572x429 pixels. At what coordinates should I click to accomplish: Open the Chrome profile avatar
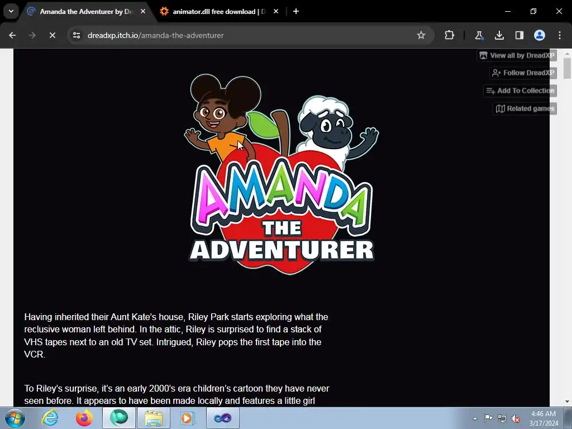pos(540,35)
